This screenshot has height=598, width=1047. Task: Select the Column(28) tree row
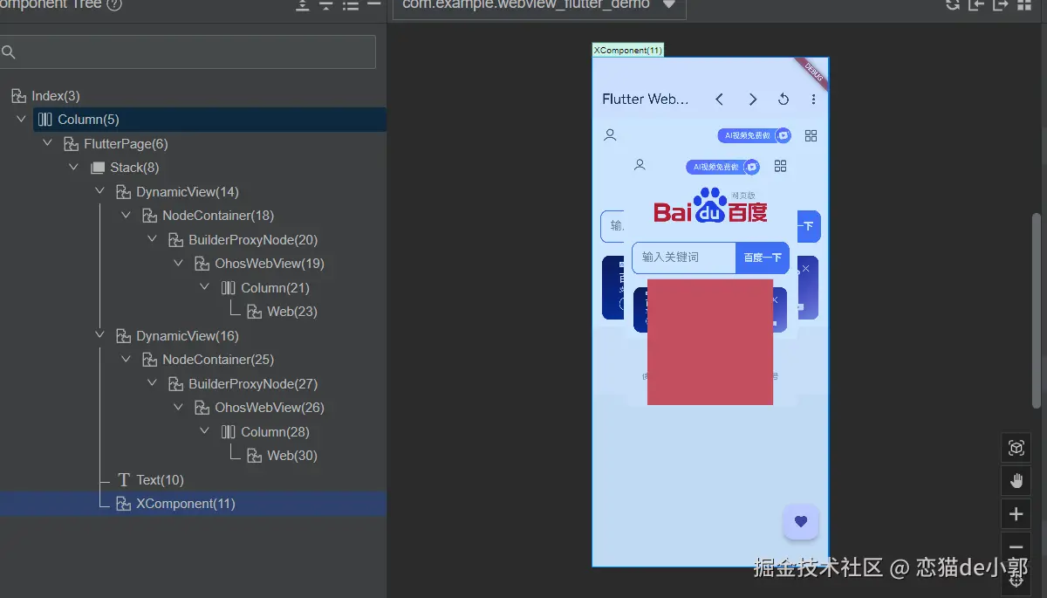[x=193, y=432]
